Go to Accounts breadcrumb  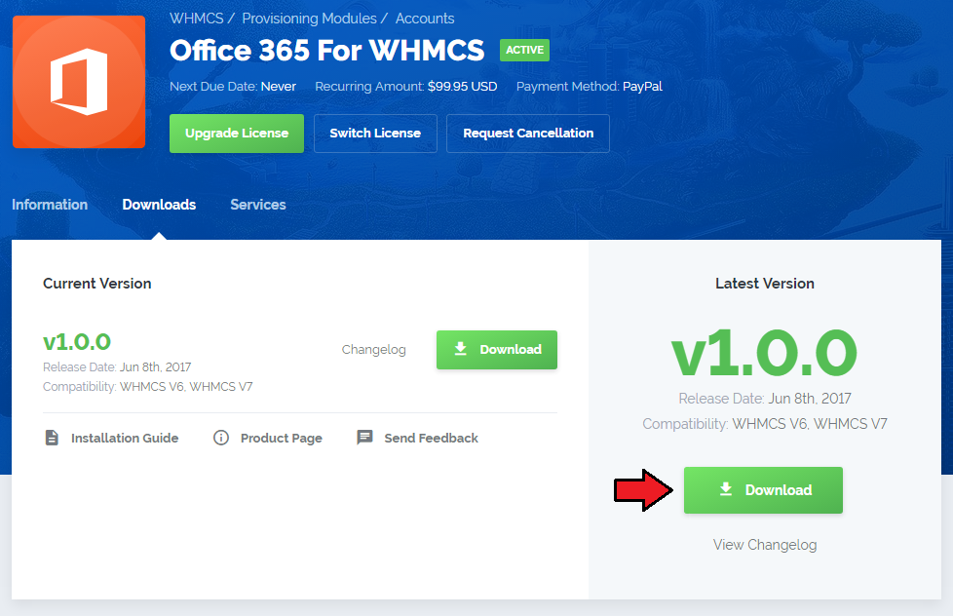pyautogui.click(x=425, y=19)
